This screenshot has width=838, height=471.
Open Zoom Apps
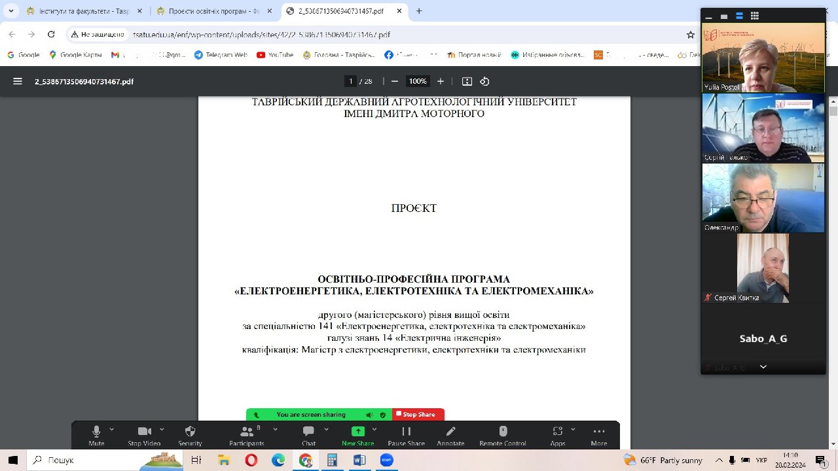[x=557, y=435]
